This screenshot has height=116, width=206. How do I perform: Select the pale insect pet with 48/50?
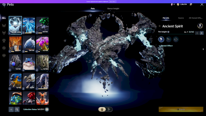[x=42, y=81]
